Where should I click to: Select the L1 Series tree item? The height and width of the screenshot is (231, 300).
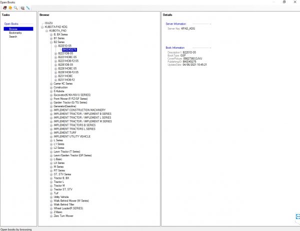tap(59, 144)
